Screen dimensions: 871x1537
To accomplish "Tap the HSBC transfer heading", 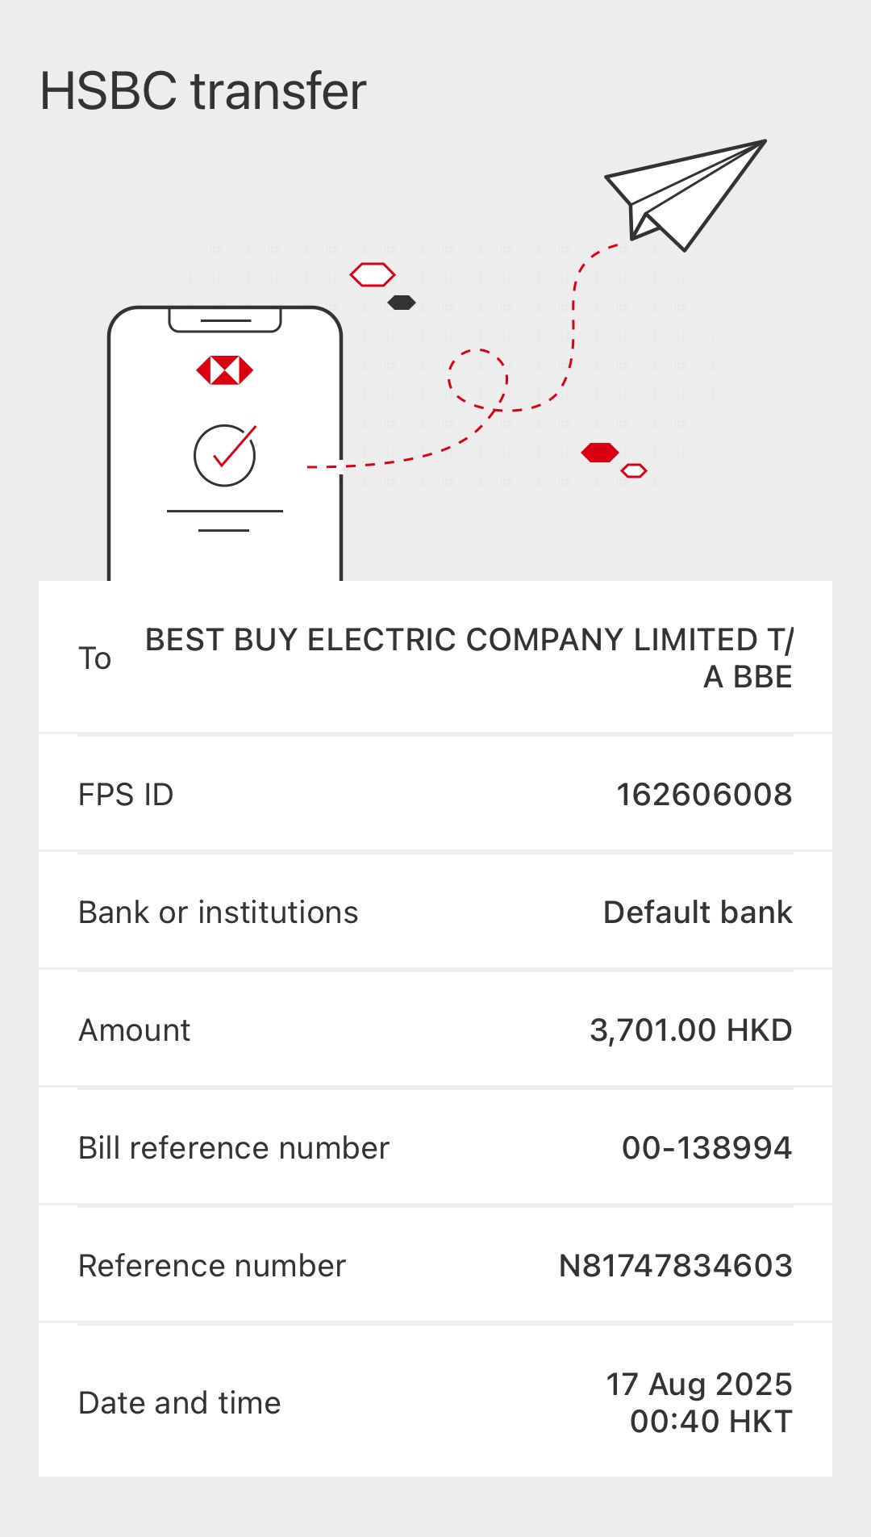I will (x=203, y=90).
